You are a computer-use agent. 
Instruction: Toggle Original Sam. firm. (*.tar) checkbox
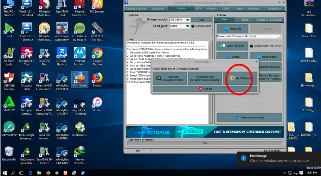pos(251,46)
